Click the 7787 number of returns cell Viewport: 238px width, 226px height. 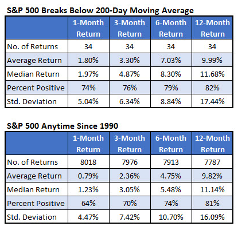pos(212,162)
